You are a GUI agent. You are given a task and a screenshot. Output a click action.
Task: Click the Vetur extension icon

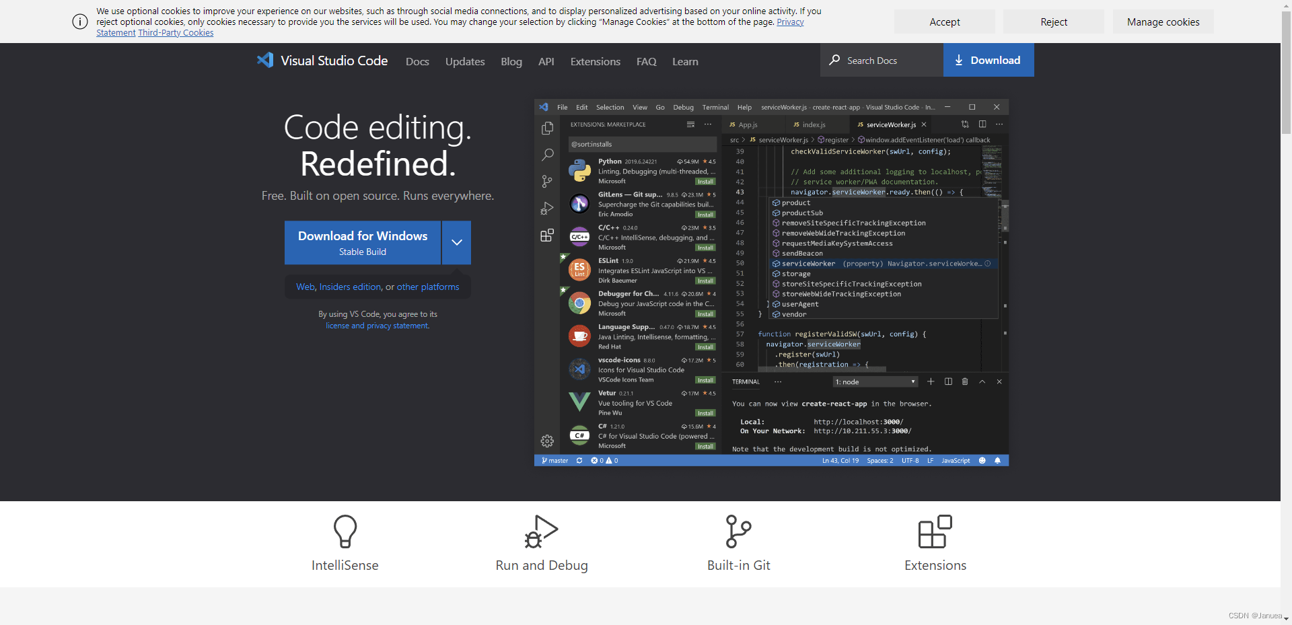(579, 402)
